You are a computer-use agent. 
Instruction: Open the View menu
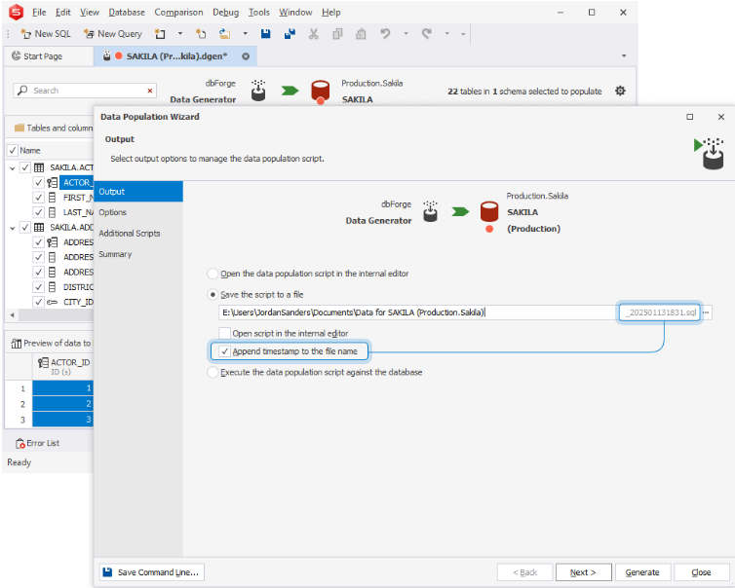89,13
